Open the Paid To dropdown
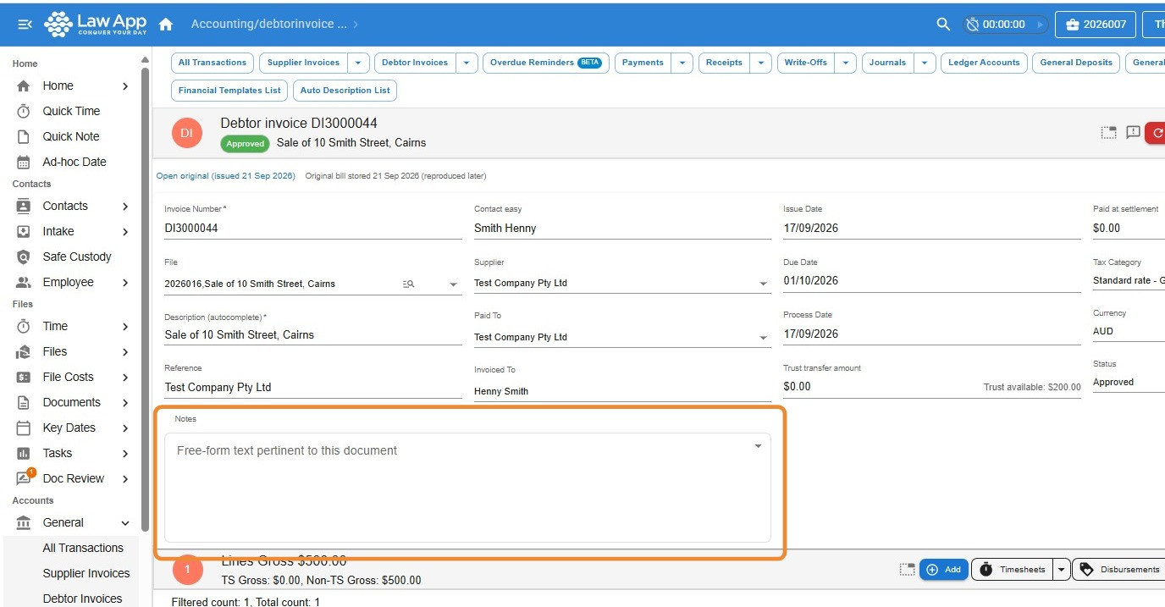Viewport: 1165px width, 607px height. pos(764,339)
